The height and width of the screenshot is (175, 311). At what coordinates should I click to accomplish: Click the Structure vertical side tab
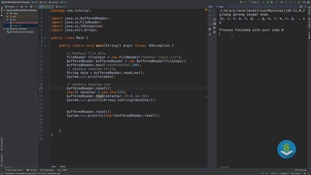1,160
